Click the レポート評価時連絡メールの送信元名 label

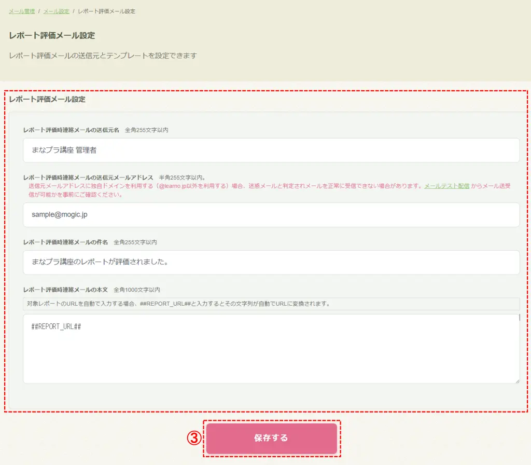pyautogui.click(x=71, y=130)
